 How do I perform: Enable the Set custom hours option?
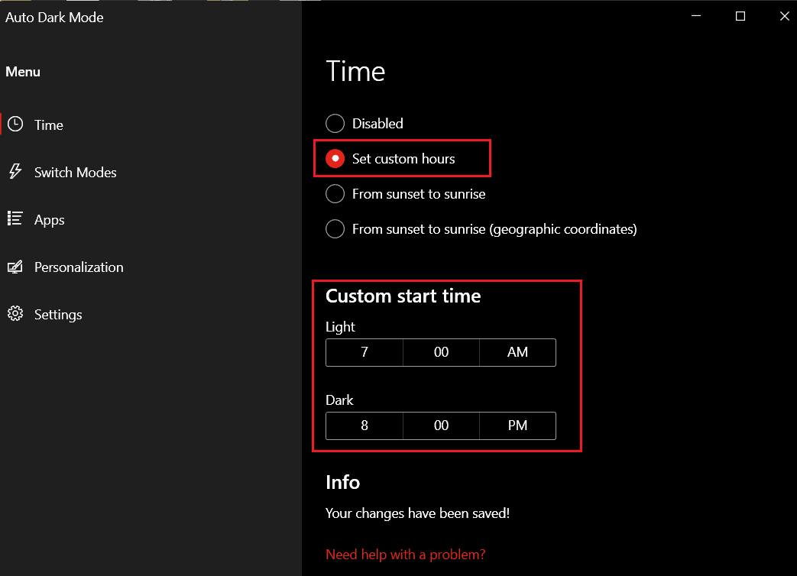click(335, 158)
